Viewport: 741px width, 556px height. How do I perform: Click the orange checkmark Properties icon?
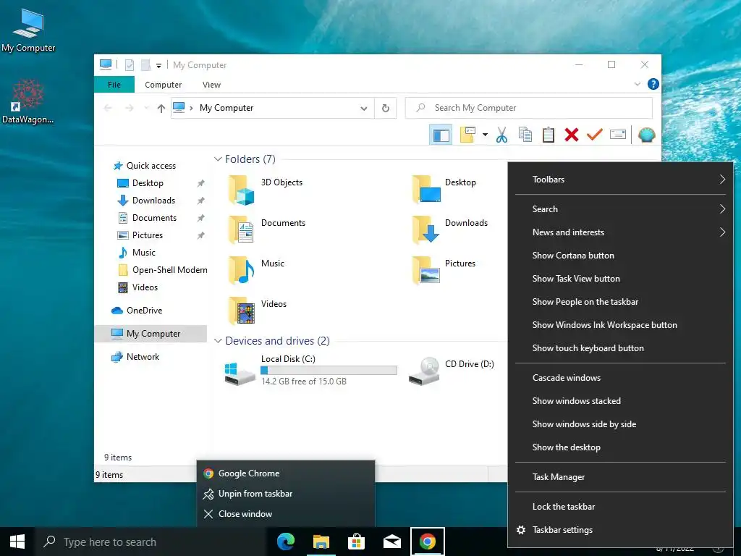click(x=595, y=135)
